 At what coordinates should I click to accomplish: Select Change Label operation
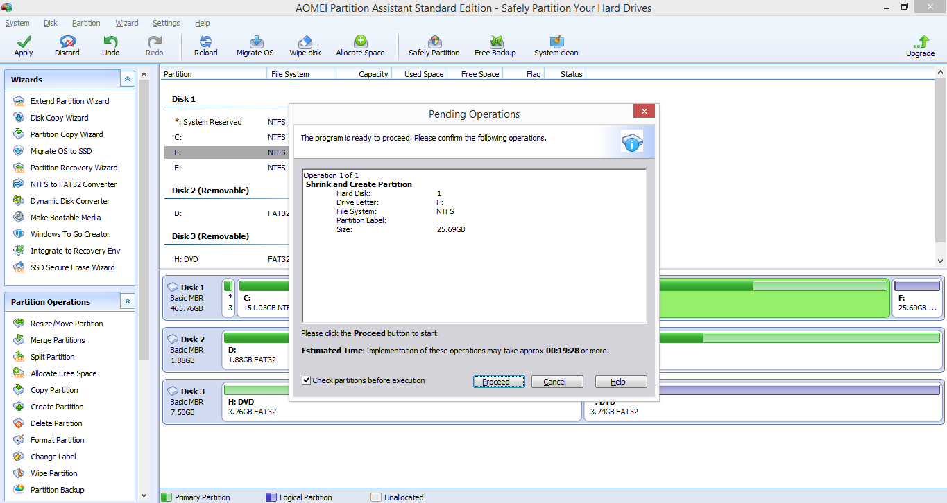click(53, 457)
